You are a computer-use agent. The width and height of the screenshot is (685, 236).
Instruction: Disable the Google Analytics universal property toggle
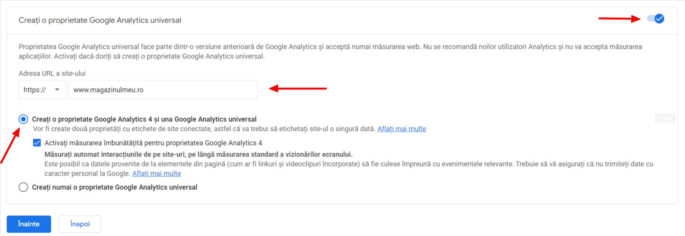(x=656, y=18)
